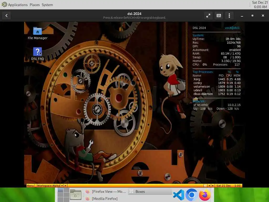Click the conky process row

pyautogui.click(x=217, y=83)
